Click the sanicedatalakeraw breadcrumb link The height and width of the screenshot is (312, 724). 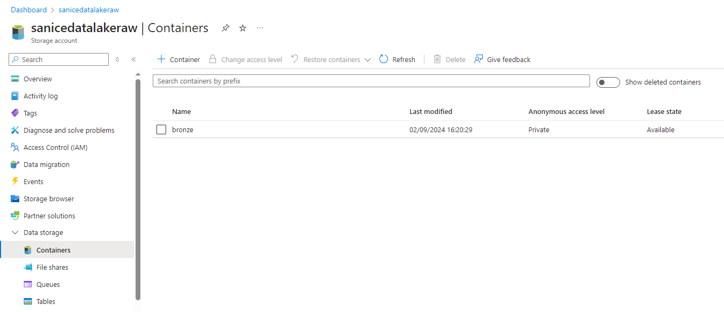[89, 10]
